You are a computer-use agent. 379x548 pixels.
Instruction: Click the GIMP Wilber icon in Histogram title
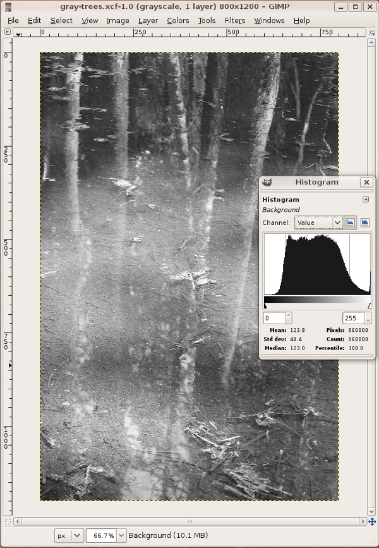click(267, 182)
